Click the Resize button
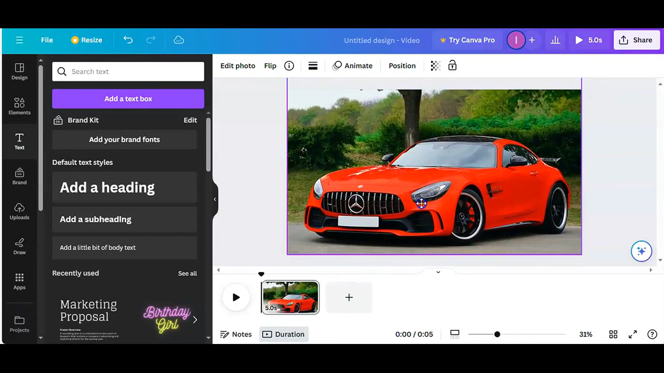 click(x=87, y=40)
